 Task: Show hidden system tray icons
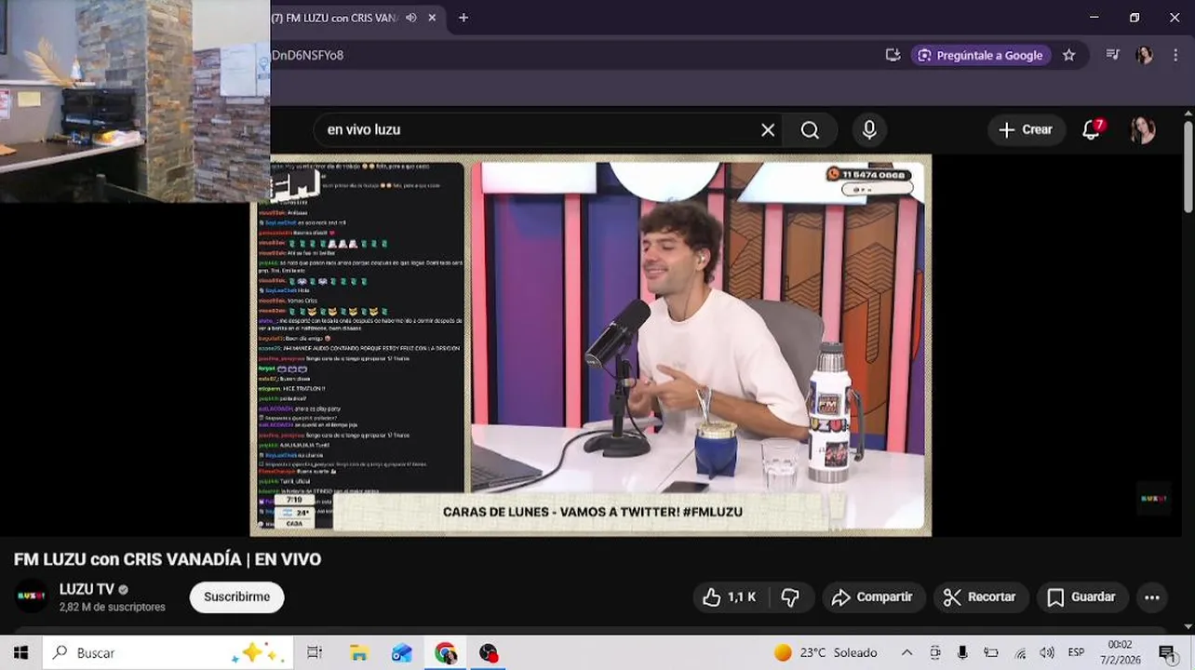point(906,652)
